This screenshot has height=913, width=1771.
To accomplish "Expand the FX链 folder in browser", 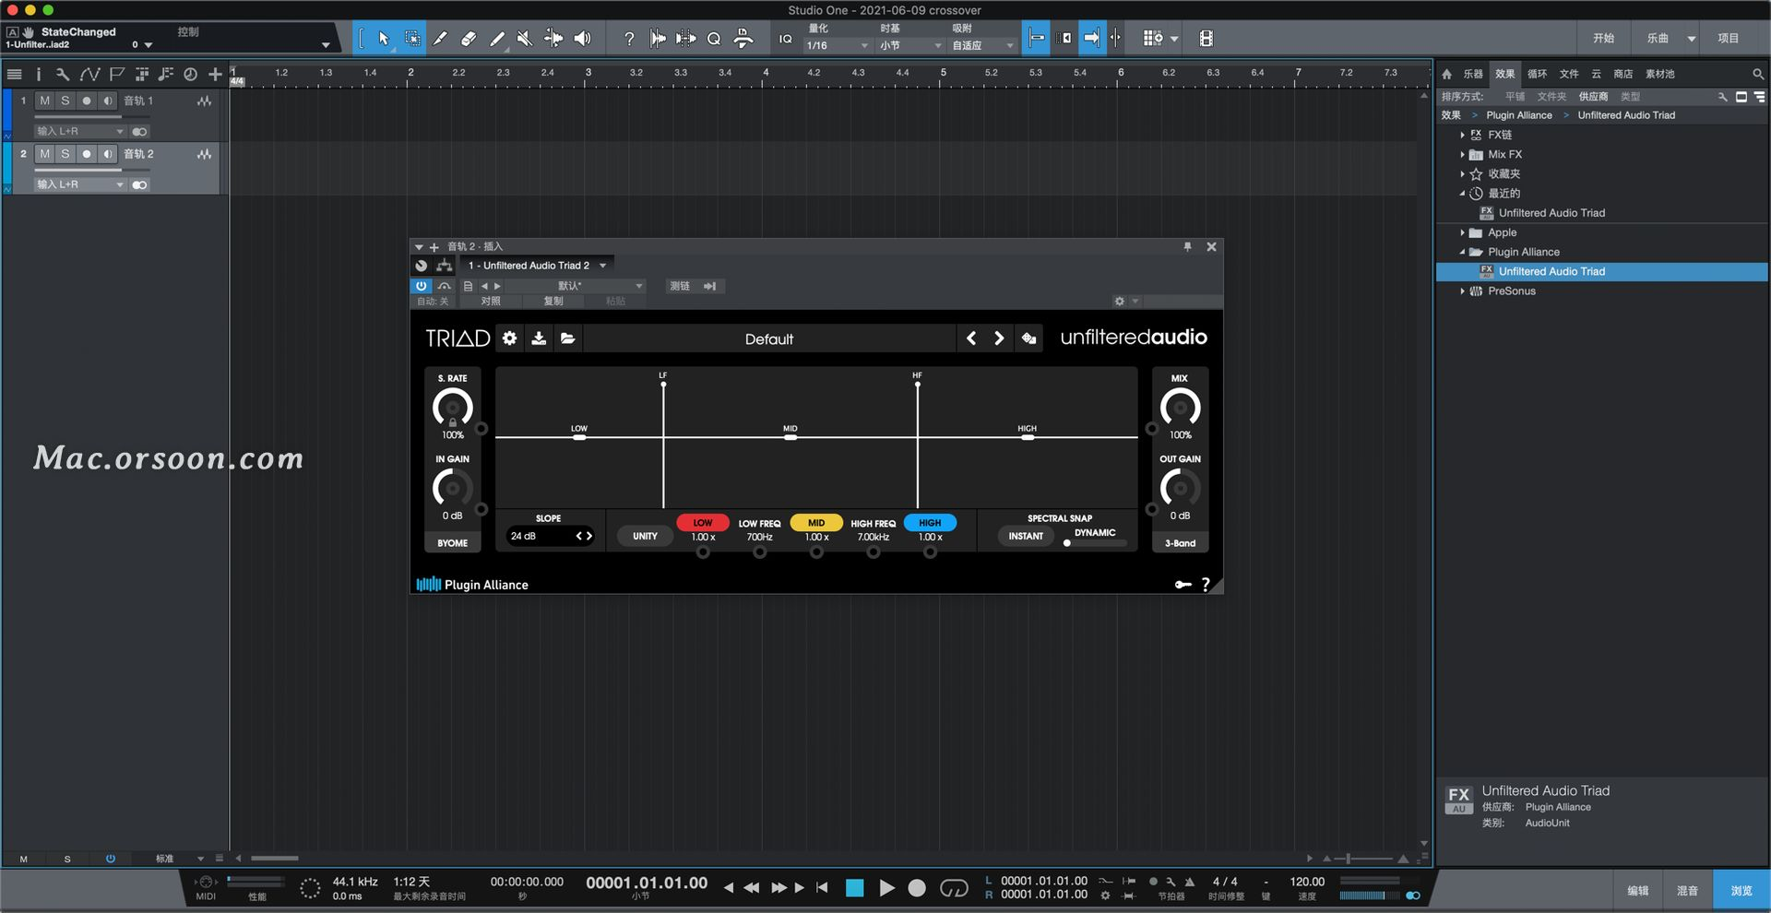I will pyautogui.click(x=1463, y=135).
